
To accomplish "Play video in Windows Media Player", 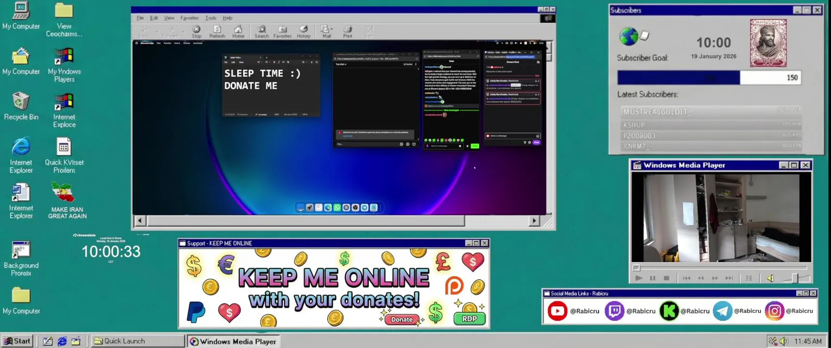I will click(x=639, y=278).
